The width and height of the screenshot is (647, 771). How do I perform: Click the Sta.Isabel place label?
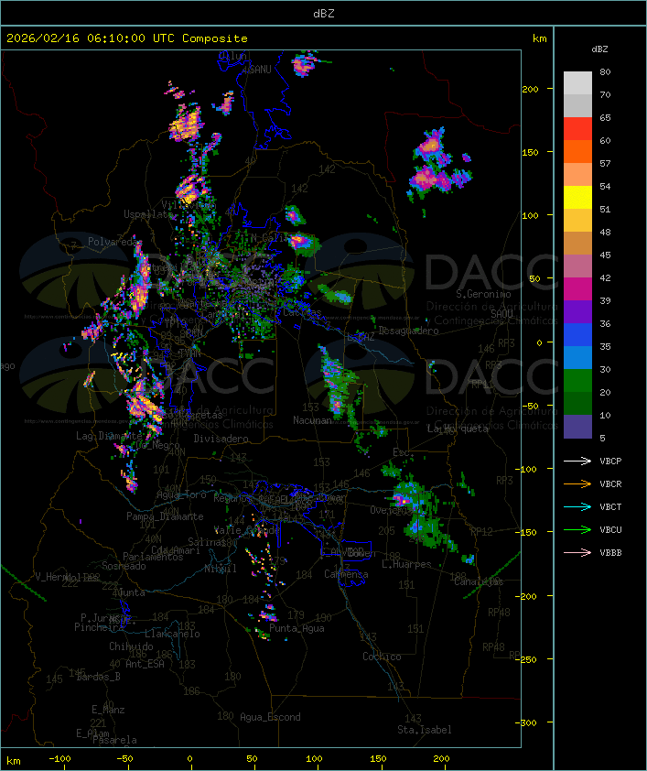[x=424, y=730]
